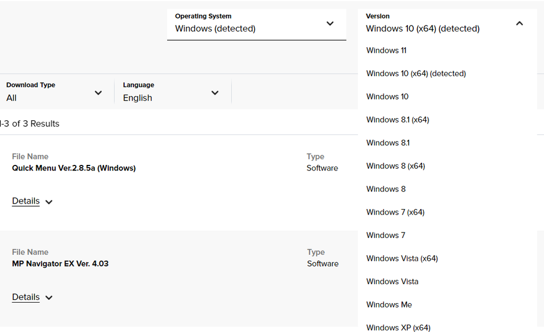The height and width of the screenshot is (332, 544).
Task: Click the MP Navigator EX Ver. 4.03 file name
Action: click(x=60, y=264)
